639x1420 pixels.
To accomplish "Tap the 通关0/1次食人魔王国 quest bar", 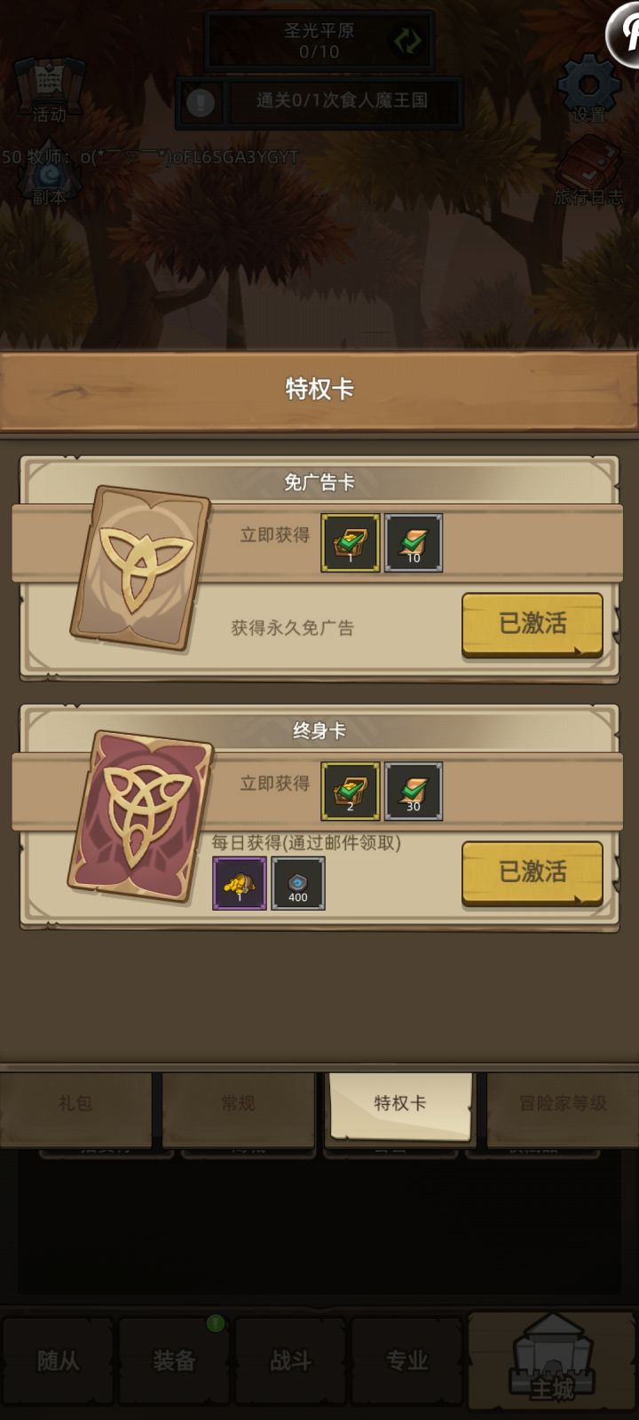I will tap(343, 102).
